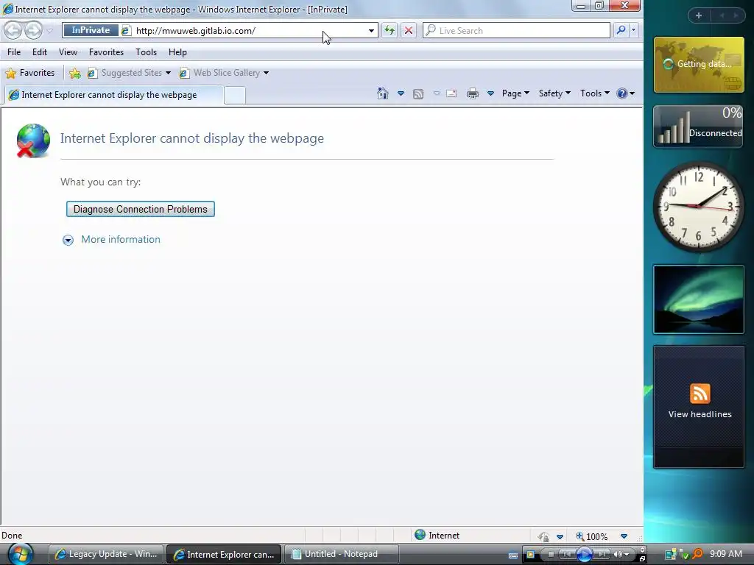This screenshot has height=565, width=754.
Task: Open the Favorites menu in menu bar
Action: [106, 52]
